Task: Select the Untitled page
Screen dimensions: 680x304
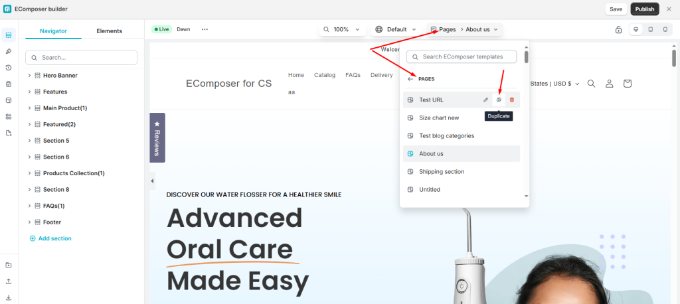Action: pos(462,190)
